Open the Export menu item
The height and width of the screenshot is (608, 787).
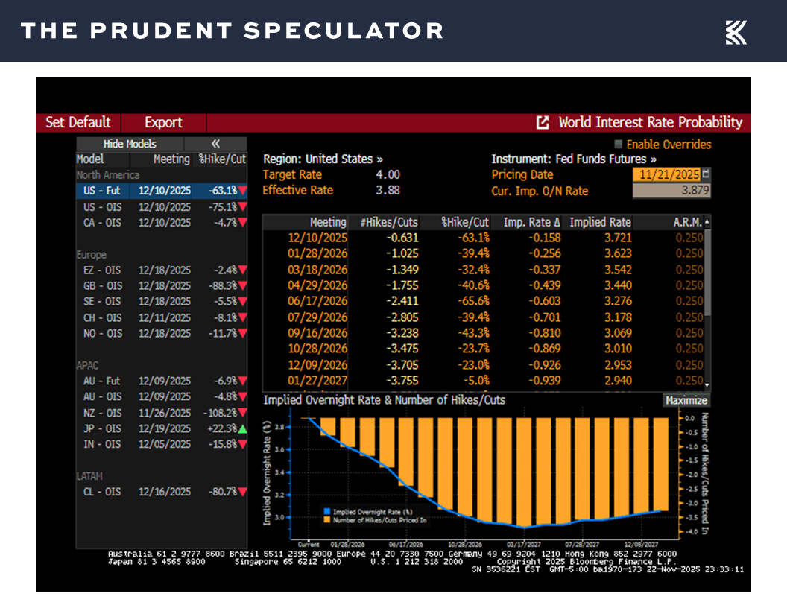pyautogui.click(x=163, y=122)
